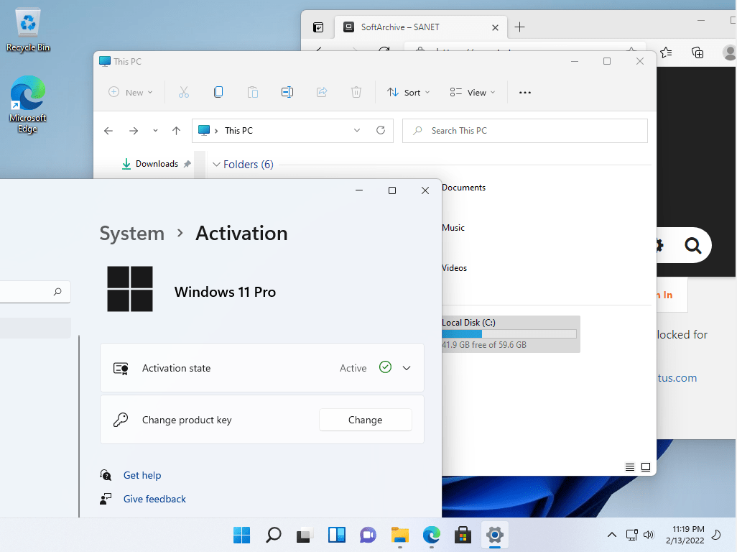Click the Change product key button
Image resolution: width=737 pixels, height=552 pixels.
[365, 420]
